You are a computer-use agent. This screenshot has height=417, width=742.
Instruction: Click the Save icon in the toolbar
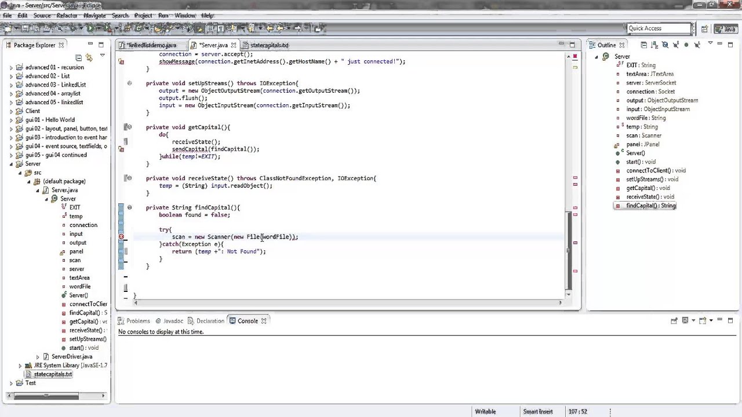coord(25,28)
